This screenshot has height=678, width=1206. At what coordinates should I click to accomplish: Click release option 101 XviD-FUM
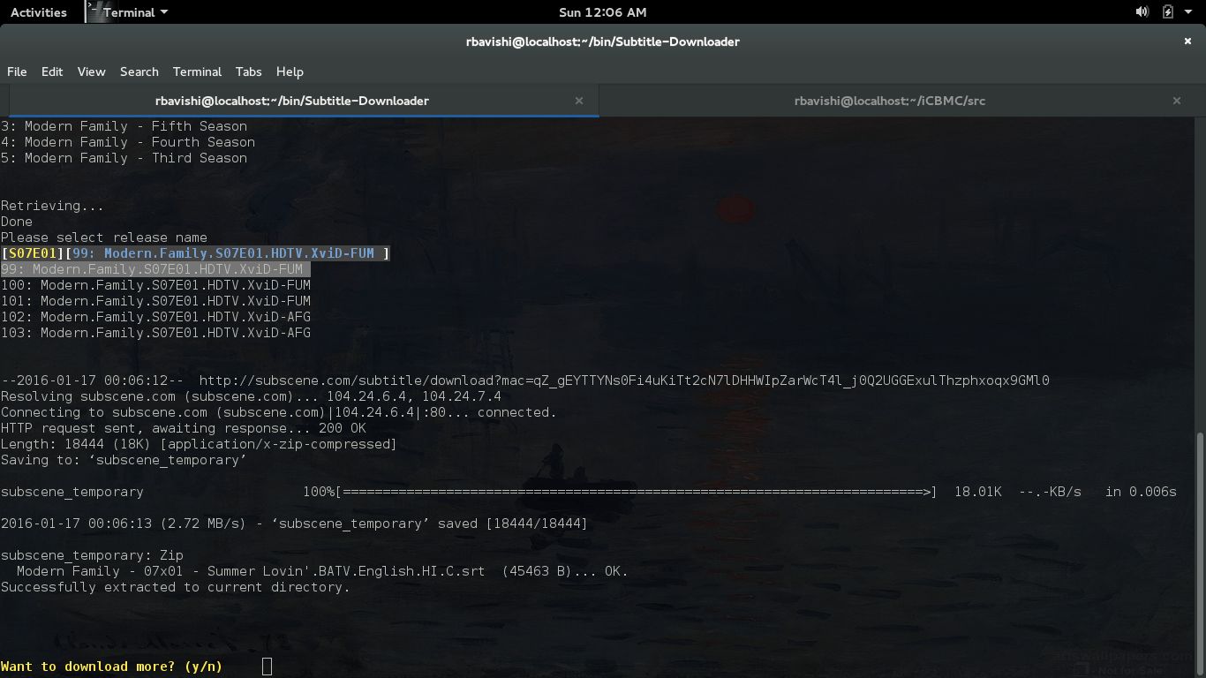click(155, 301)
